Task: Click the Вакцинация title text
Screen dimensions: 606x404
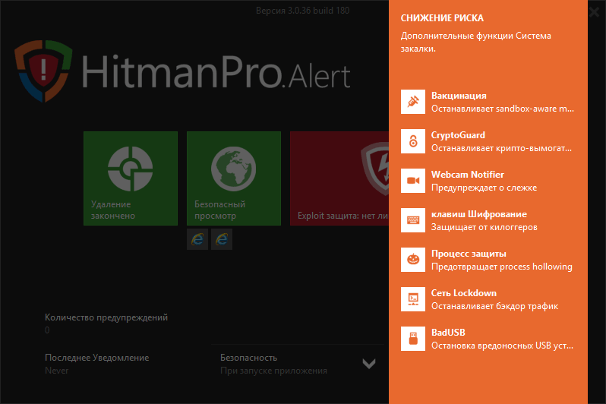Action: tap(459, 96)
